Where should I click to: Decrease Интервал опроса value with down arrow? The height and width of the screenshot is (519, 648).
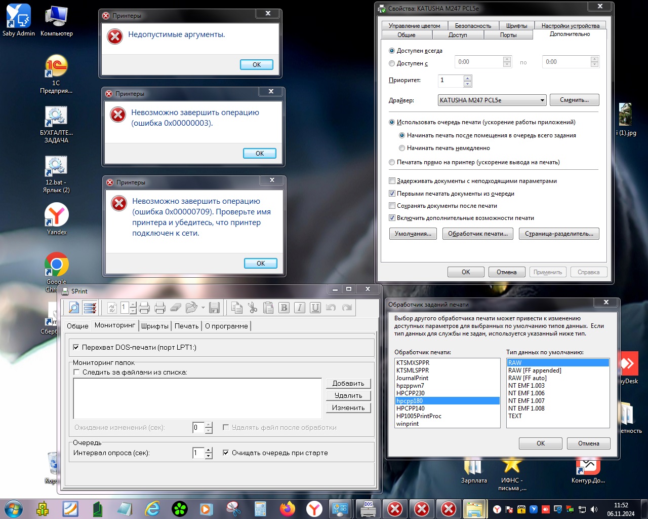pyautogui.click(x=209, y=456)
